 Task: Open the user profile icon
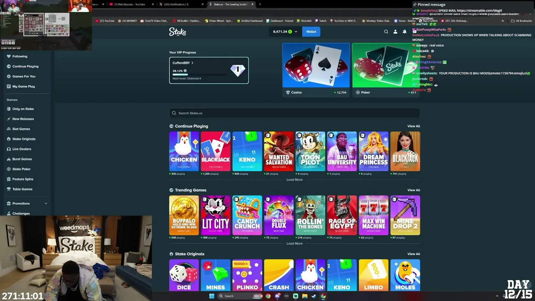[395, 31]
